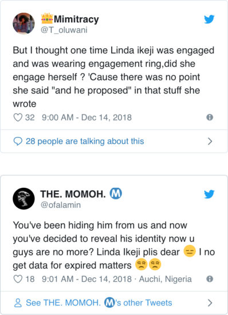Open 'See THE. MOMOH.'s other Tweets' link
The height and width of the screenshot is (315, 228).
point(99,303)
